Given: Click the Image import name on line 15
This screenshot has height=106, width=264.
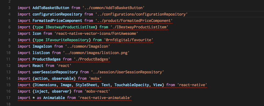Looking at the screenshot, I should pos(66,85).
